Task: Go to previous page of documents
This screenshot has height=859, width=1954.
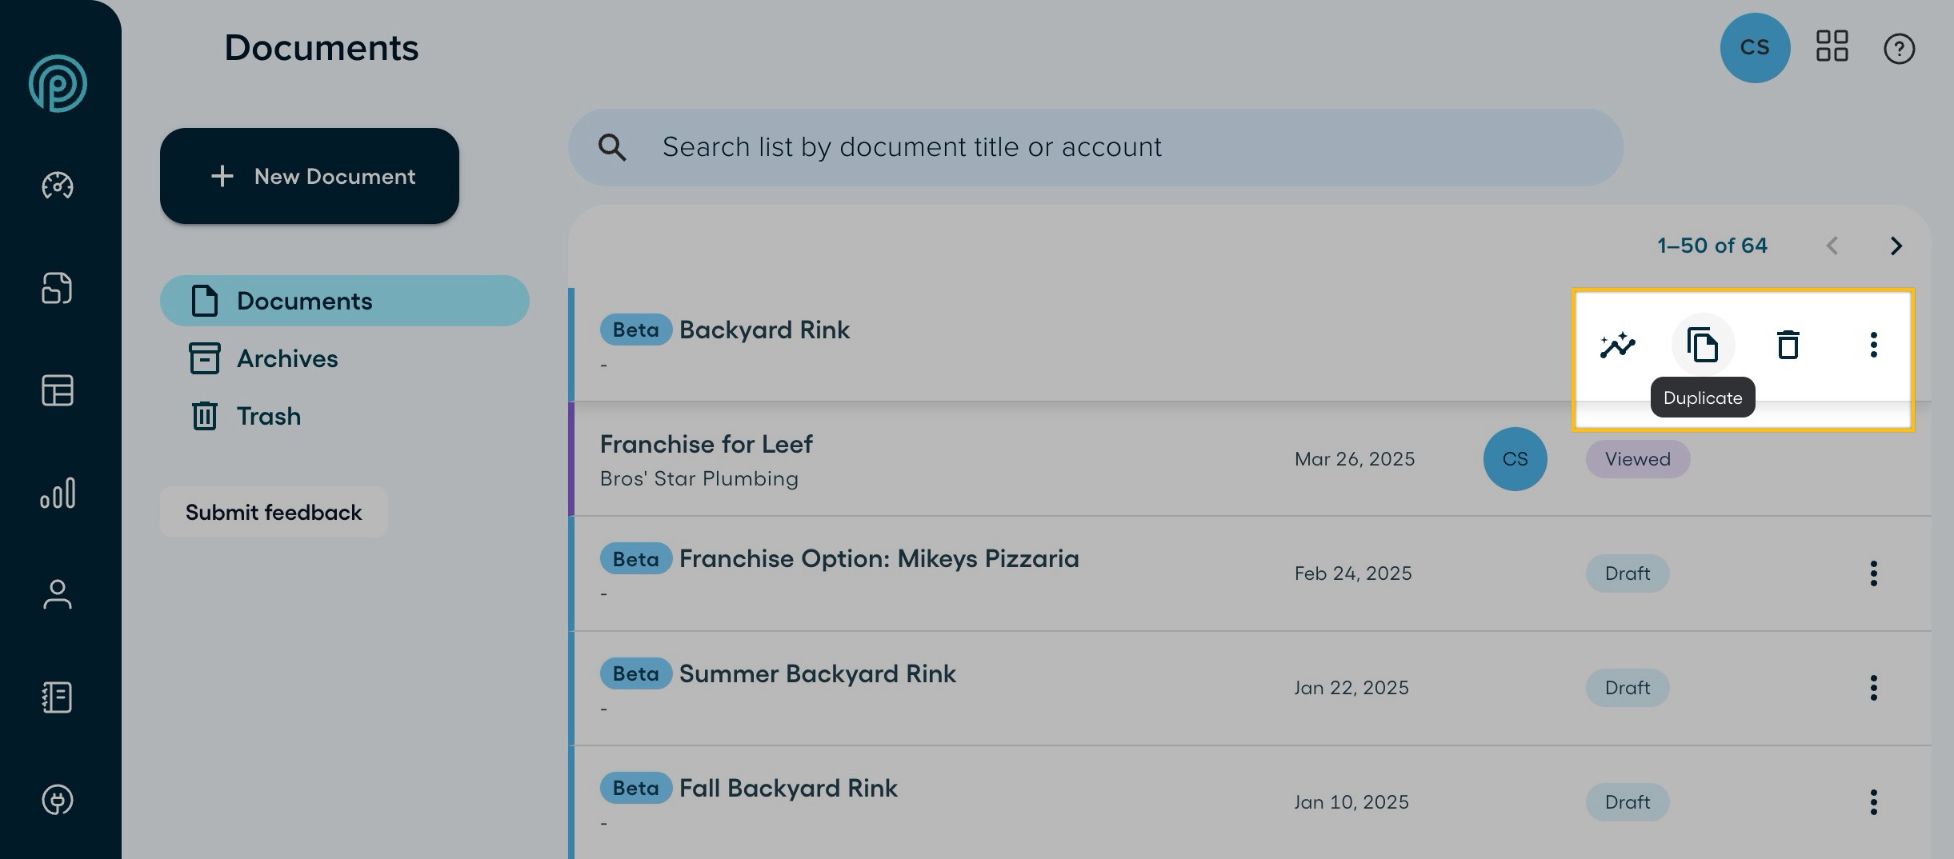Action: tap(1832, 246)
